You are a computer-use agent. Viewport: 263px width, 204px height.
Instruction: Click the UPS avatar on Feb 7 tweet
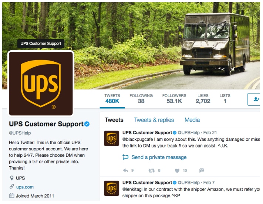pos(112,188)
